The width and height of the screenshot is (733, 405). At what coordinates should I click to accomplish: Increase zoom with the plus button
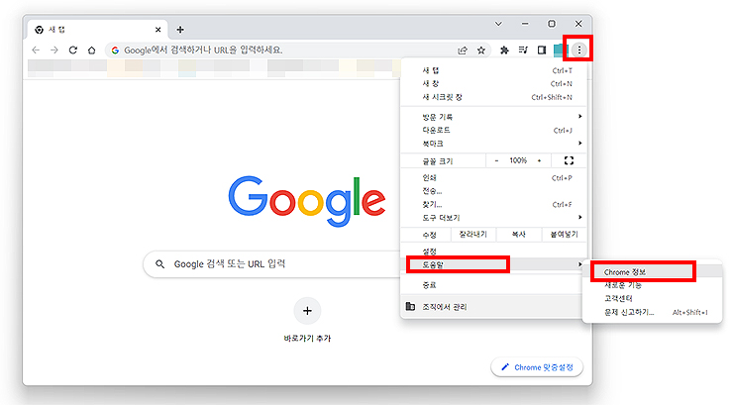click(539, 160)
